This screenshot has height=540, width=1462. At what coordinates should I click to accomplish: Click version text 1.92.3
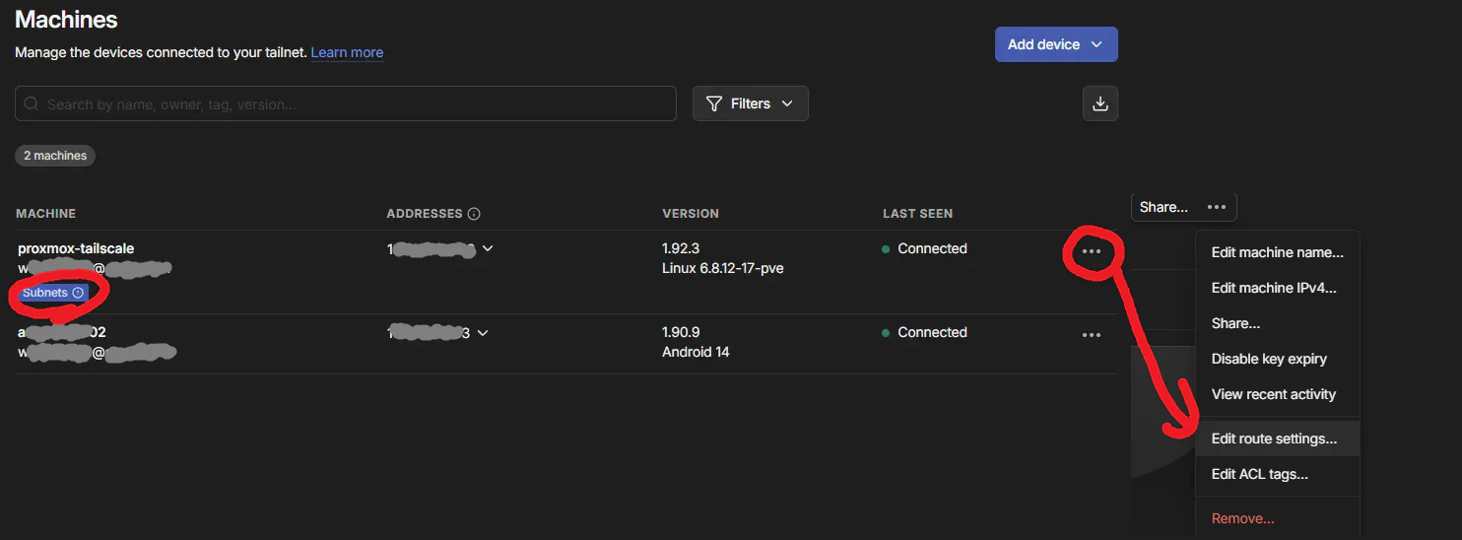(681, 248)
